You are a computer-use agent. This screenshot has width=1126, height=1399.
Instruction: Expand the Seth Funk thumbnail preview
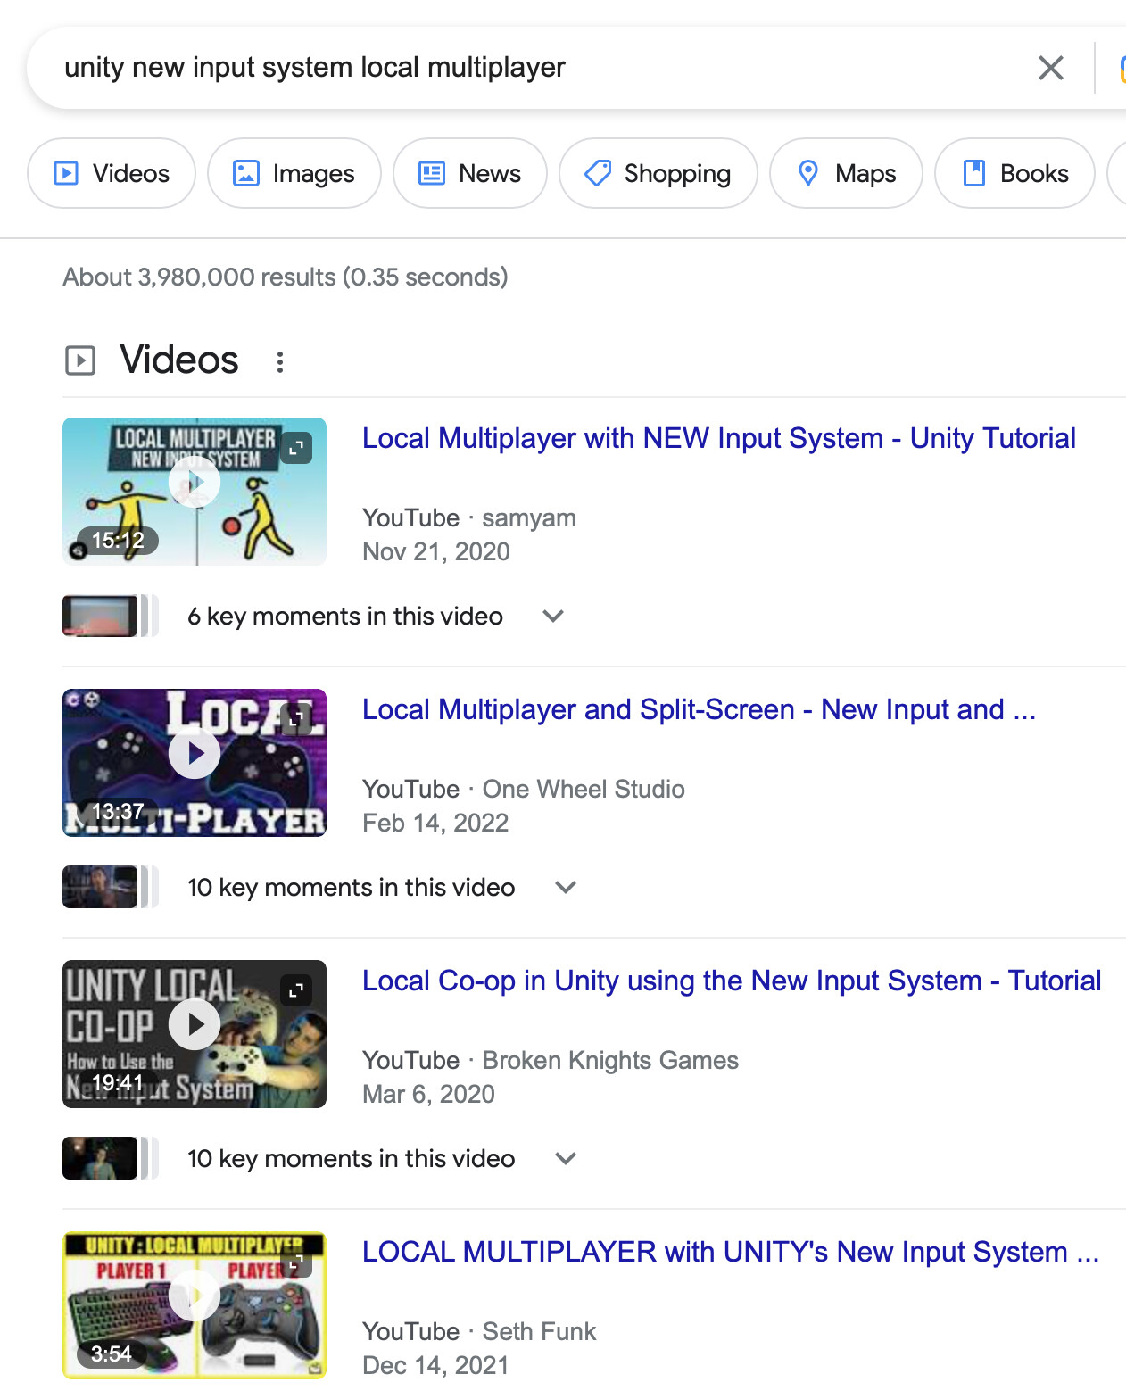tap(296, 1262)
